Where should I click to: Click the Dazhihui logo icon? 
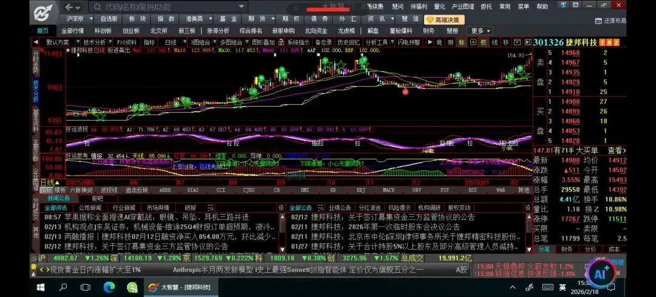pos(44,12)
